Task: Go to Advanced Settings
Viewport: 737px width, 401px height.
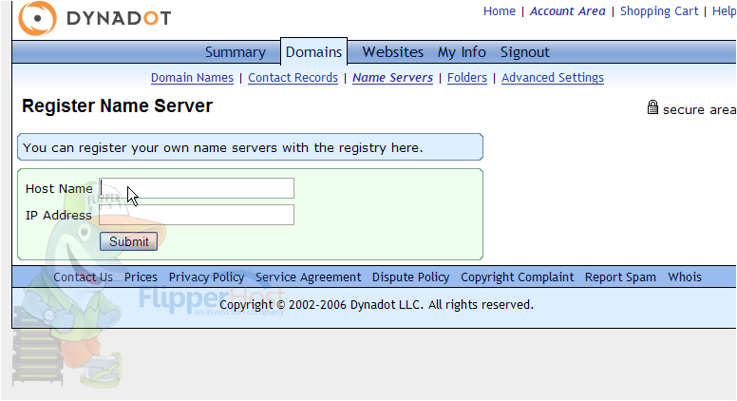Action: click(x=553, y=78)
